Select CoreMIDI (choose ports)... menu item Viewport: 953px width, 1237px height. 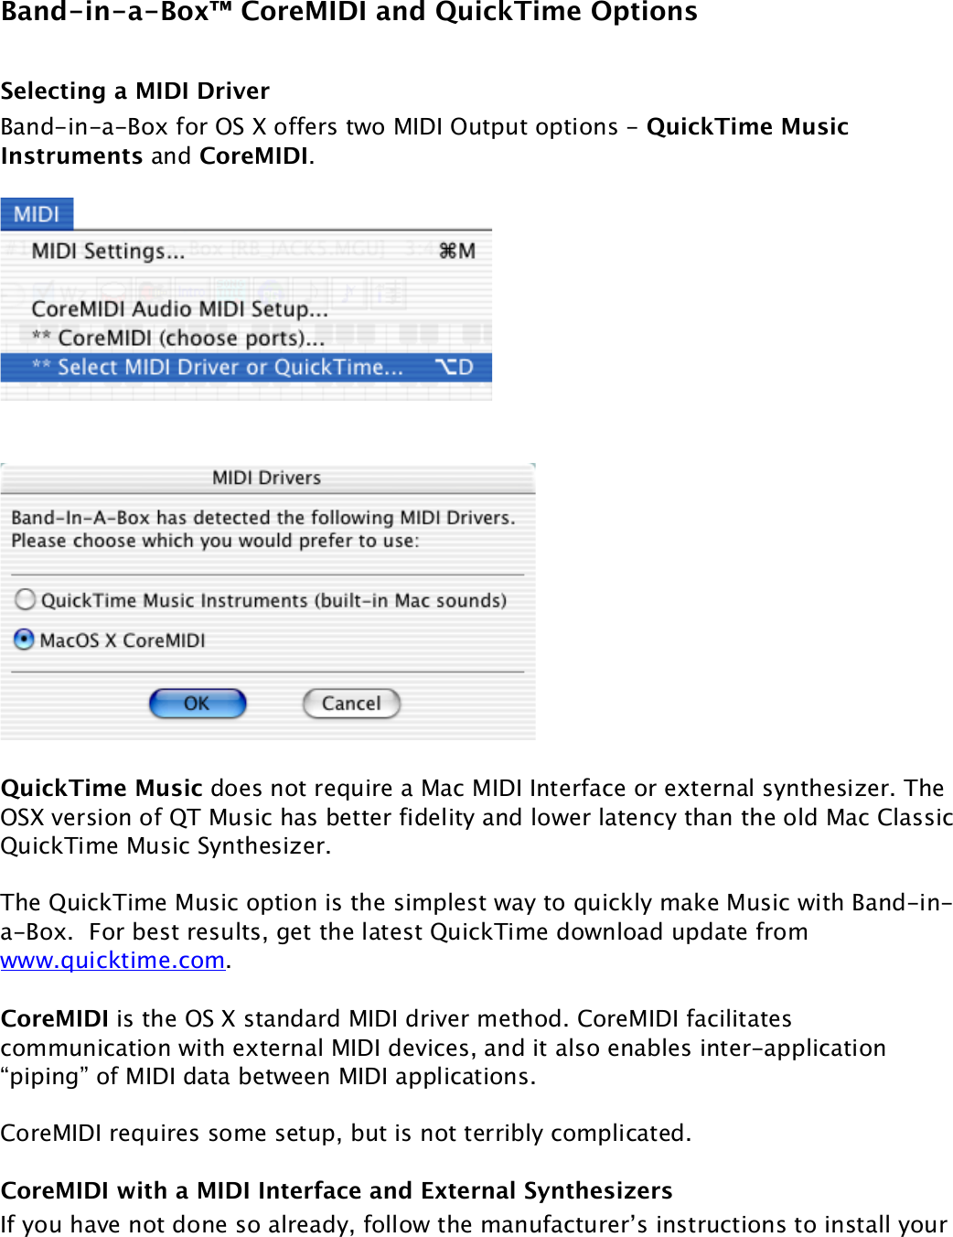coord(190,339)
